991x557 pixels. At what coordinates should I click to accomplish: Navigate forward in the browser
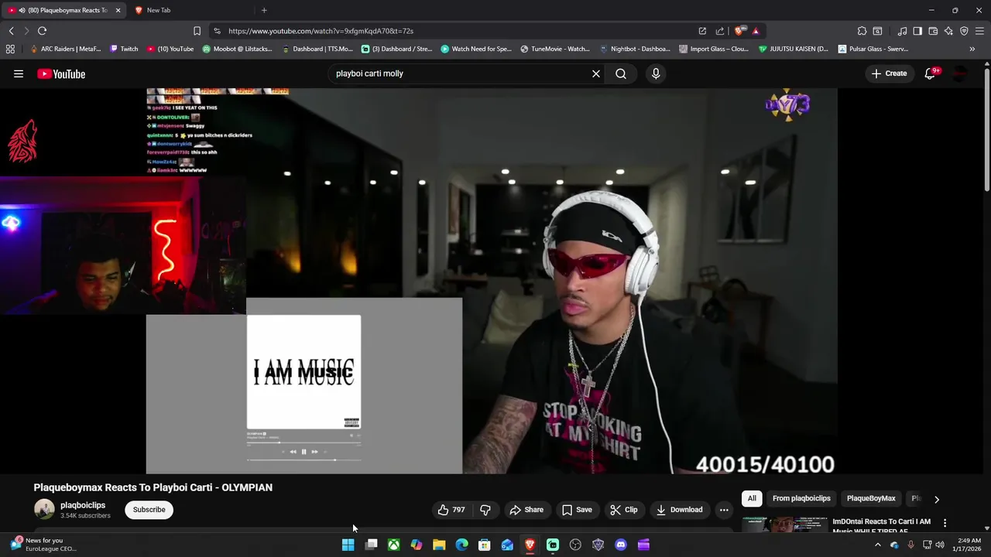point(26,31)
